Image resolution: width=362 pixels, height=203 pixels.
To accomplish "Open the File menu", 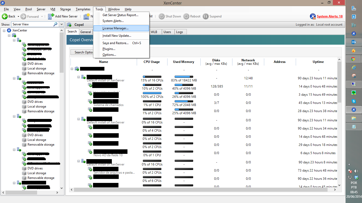I will [6, 9].
